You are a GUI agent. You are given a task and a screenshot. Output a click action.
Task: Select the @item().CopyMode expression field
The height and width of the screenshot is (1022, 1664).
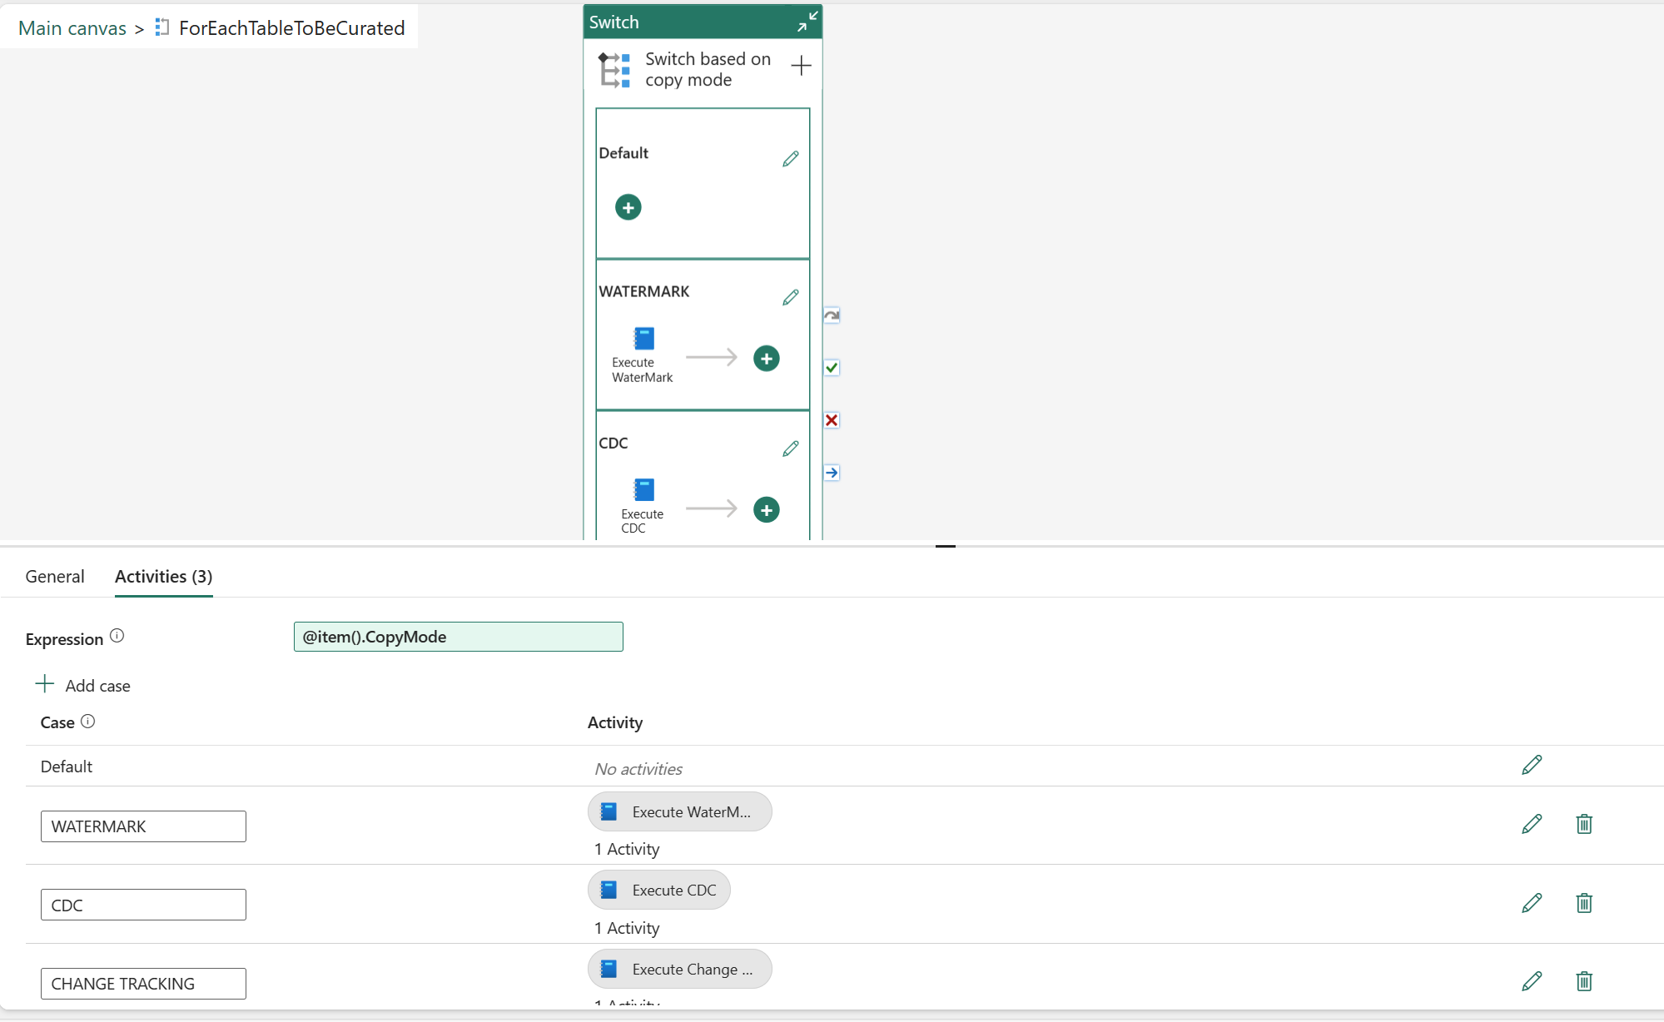coord(457,637)
